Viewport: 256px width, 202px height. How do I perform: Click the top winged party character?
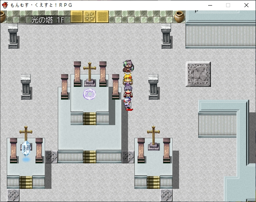[128, 66]
